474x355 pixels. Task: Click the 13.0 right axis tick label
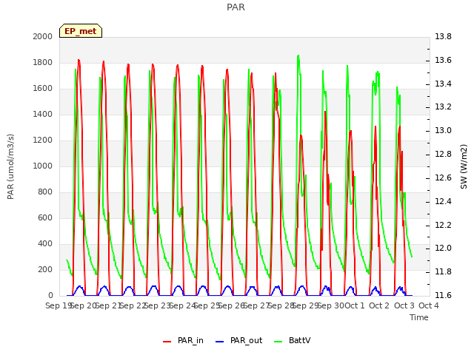[x=443, y=131]
